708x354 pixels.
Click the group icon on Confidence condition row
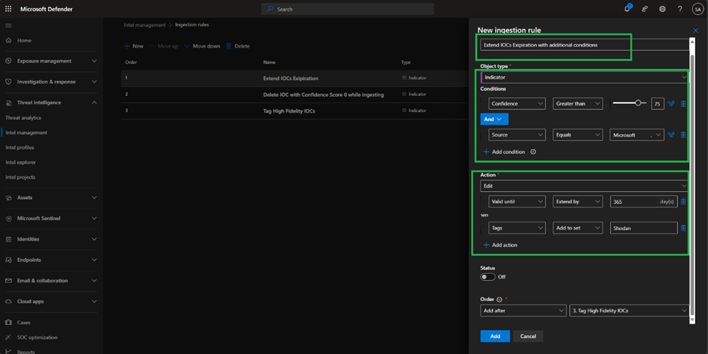(672, 103)
